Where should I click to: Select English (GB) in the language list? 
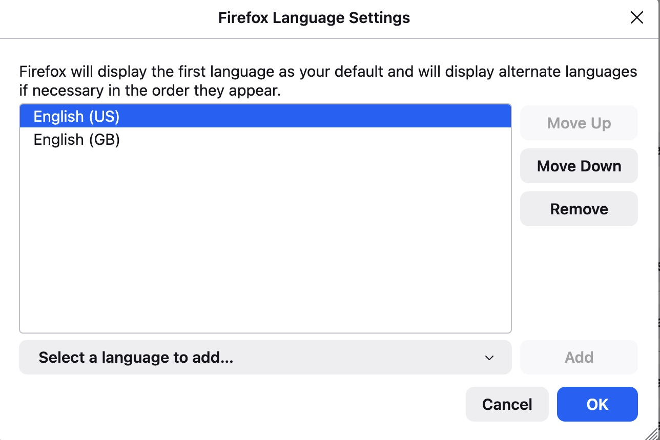pos(76,140)
